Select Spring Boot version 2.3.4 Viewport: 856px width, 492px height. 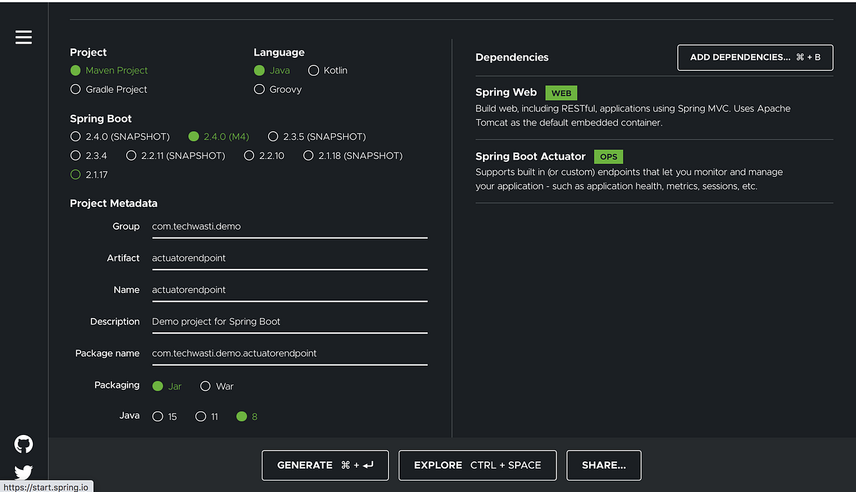[x=76, y=155]
